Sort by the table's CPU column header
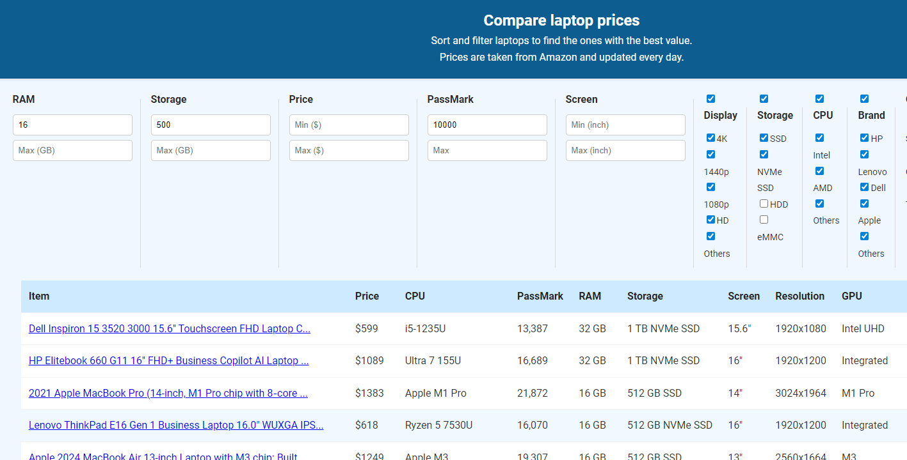Image resolution: width=907 pixels, height=460 pixels. click(x=415, y=296)
